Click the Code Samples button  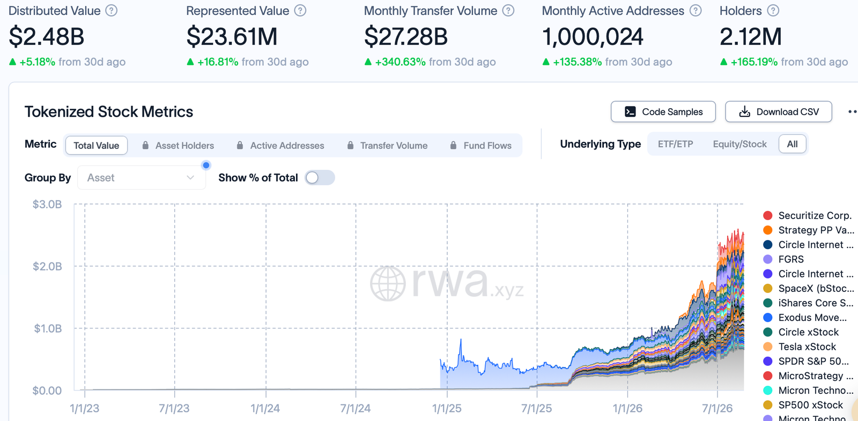(663, 112)
